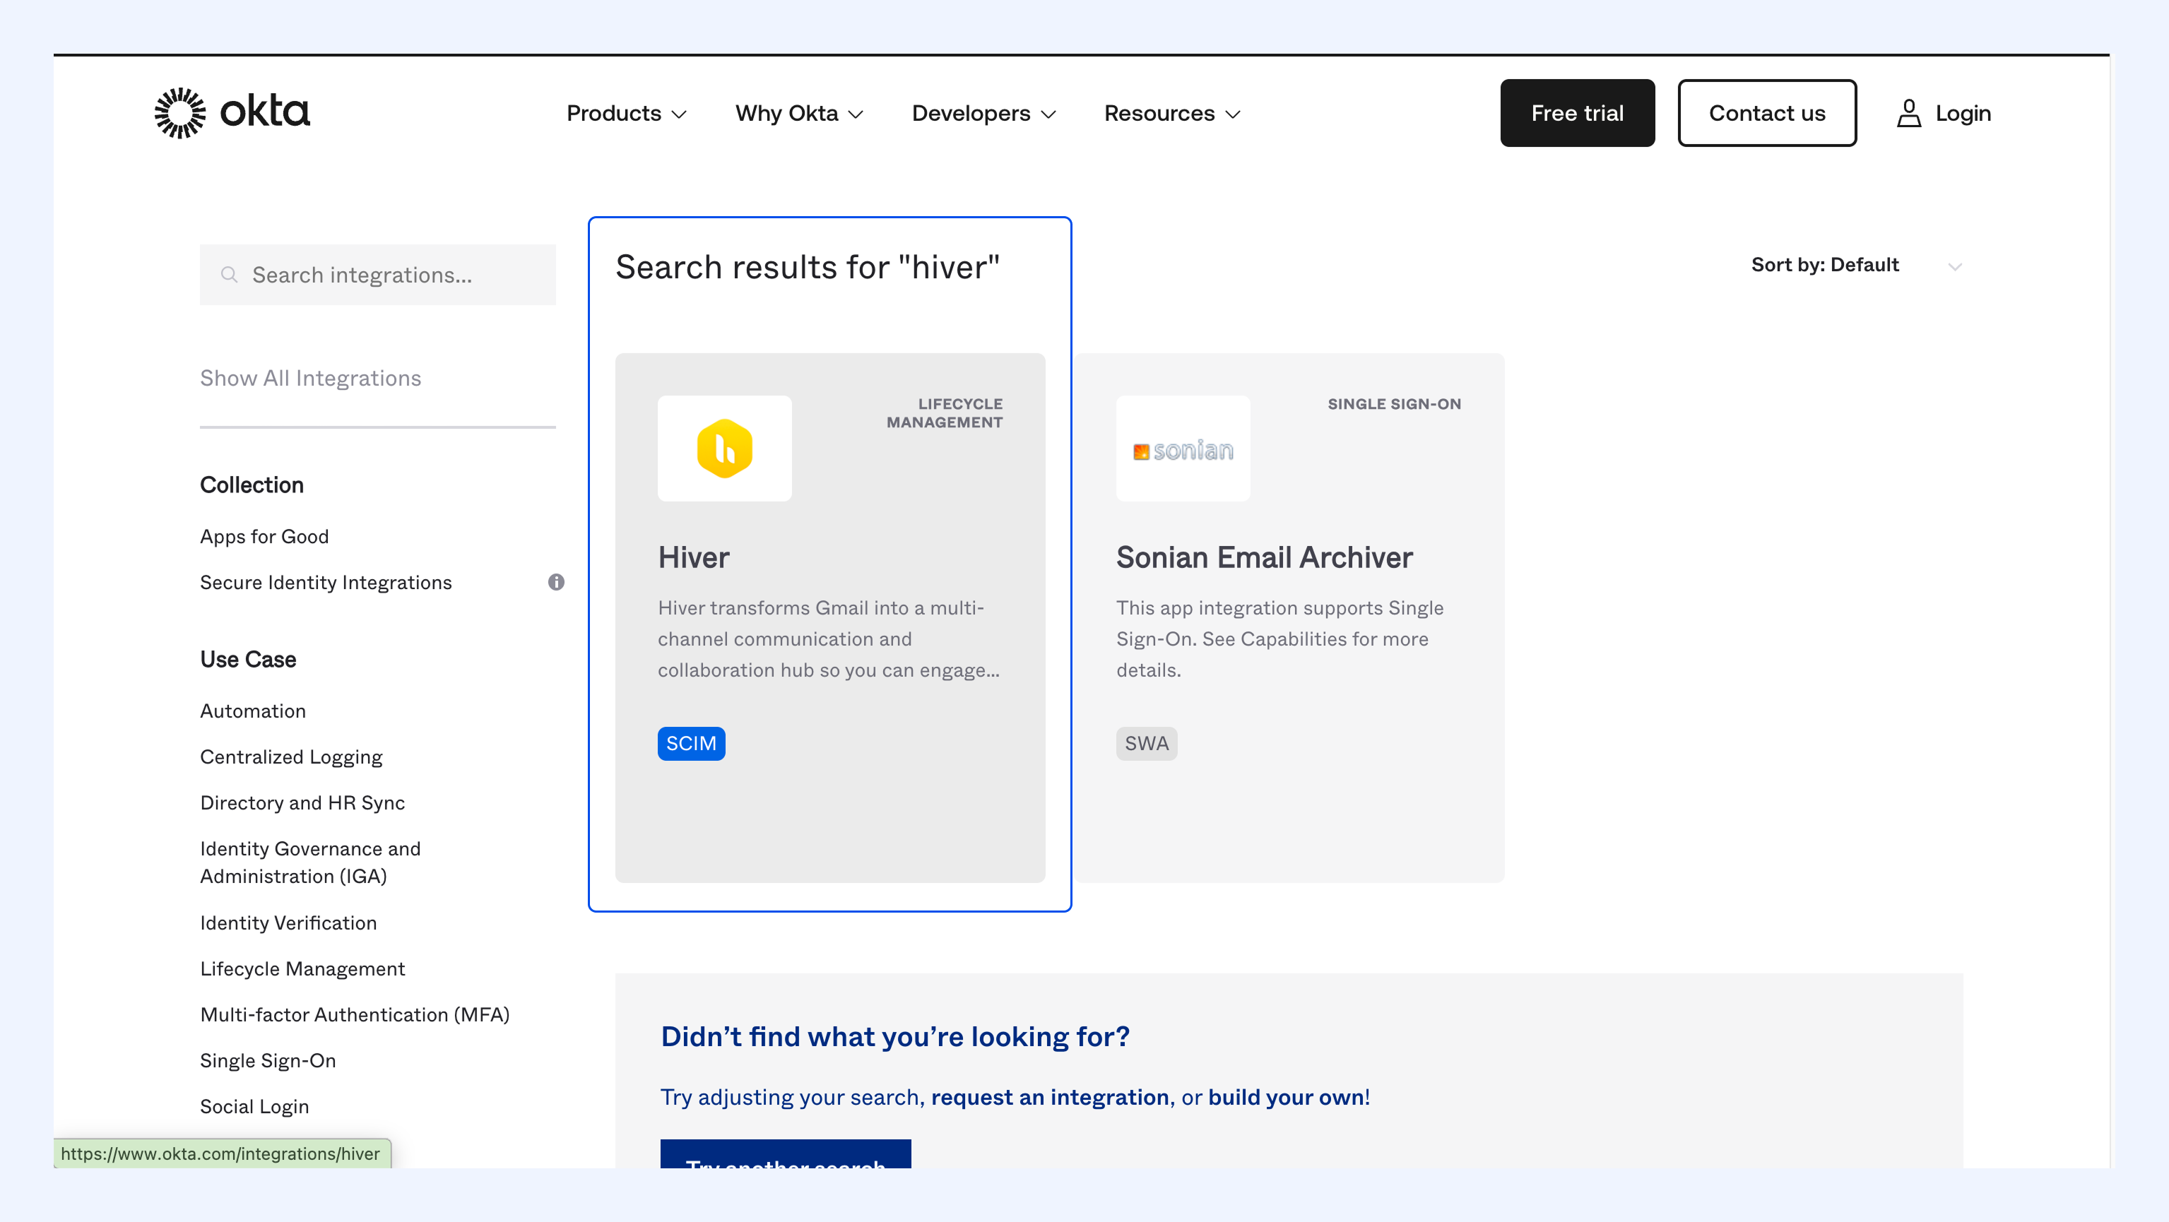Click the Contact us button
2169x1222 pixels.
pos(1766,113)
